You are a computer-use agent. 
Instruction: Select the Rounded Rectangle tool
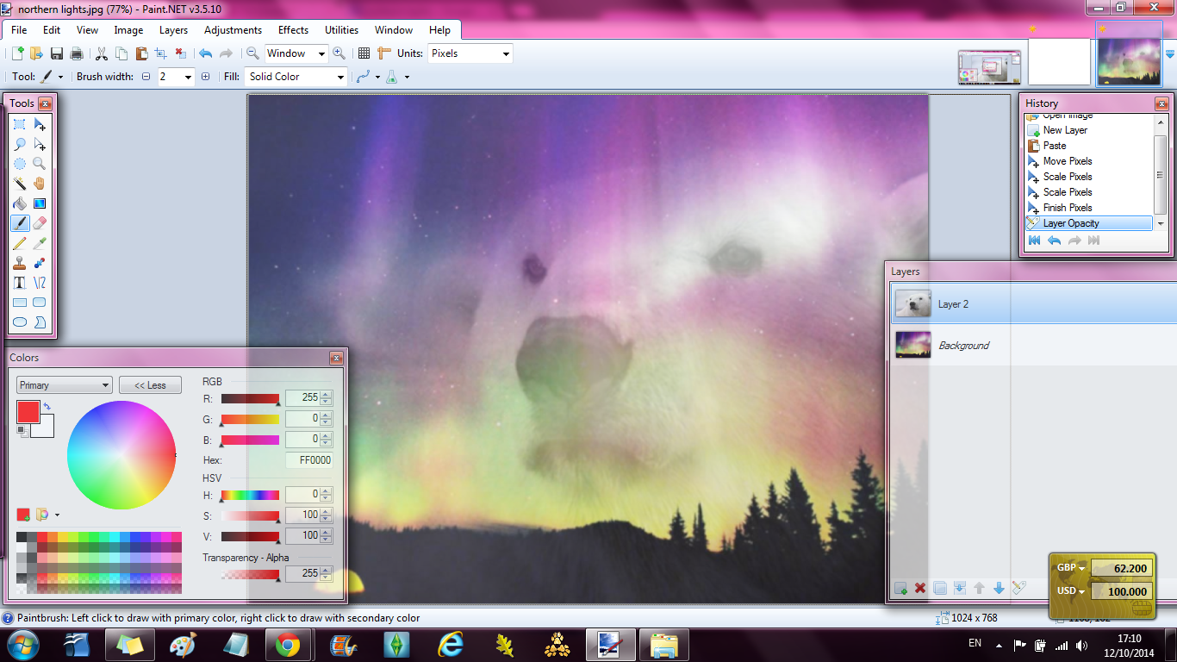[40, 303]
